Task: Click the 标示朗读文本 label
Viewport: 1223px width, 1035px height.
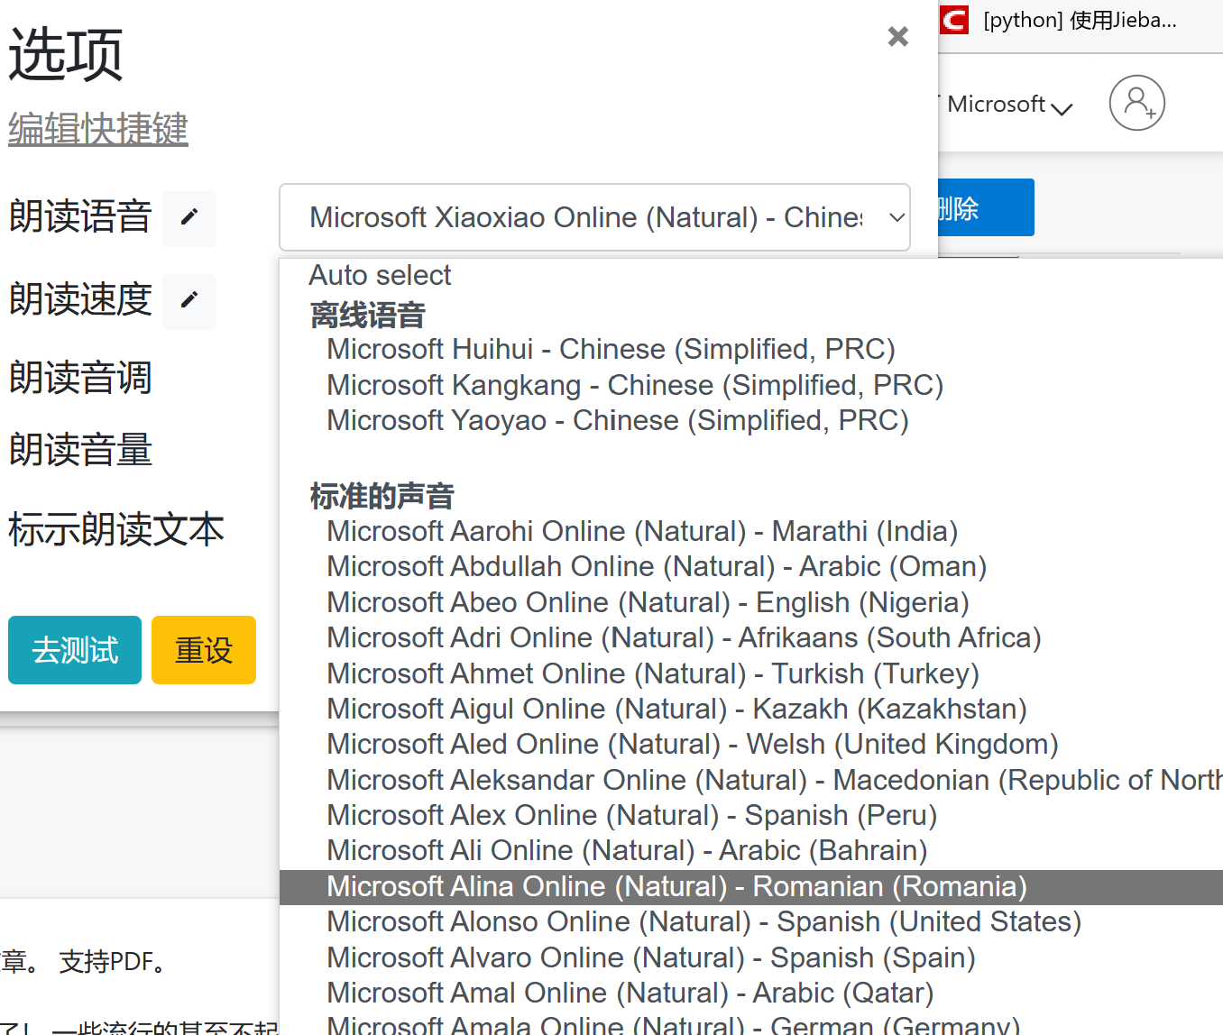Action: click(x=116, y=529)
